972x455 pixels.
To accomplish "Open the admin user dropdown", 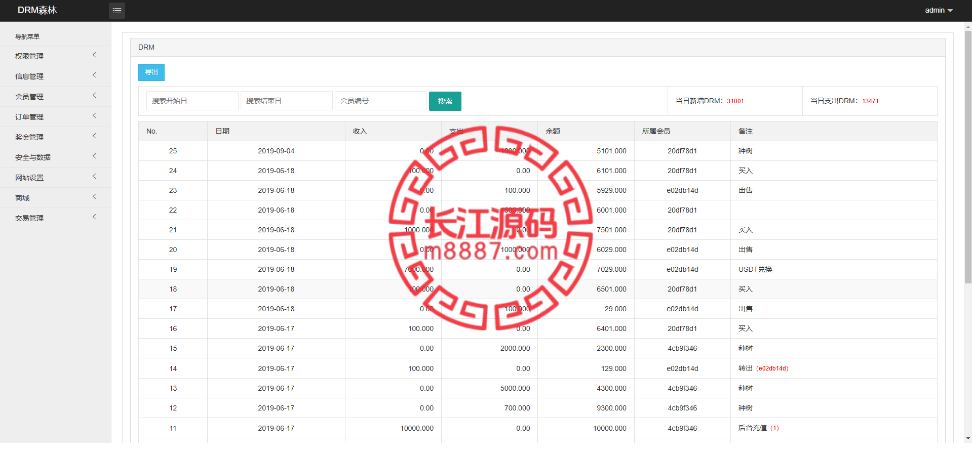I will click(x=939, y=10).
